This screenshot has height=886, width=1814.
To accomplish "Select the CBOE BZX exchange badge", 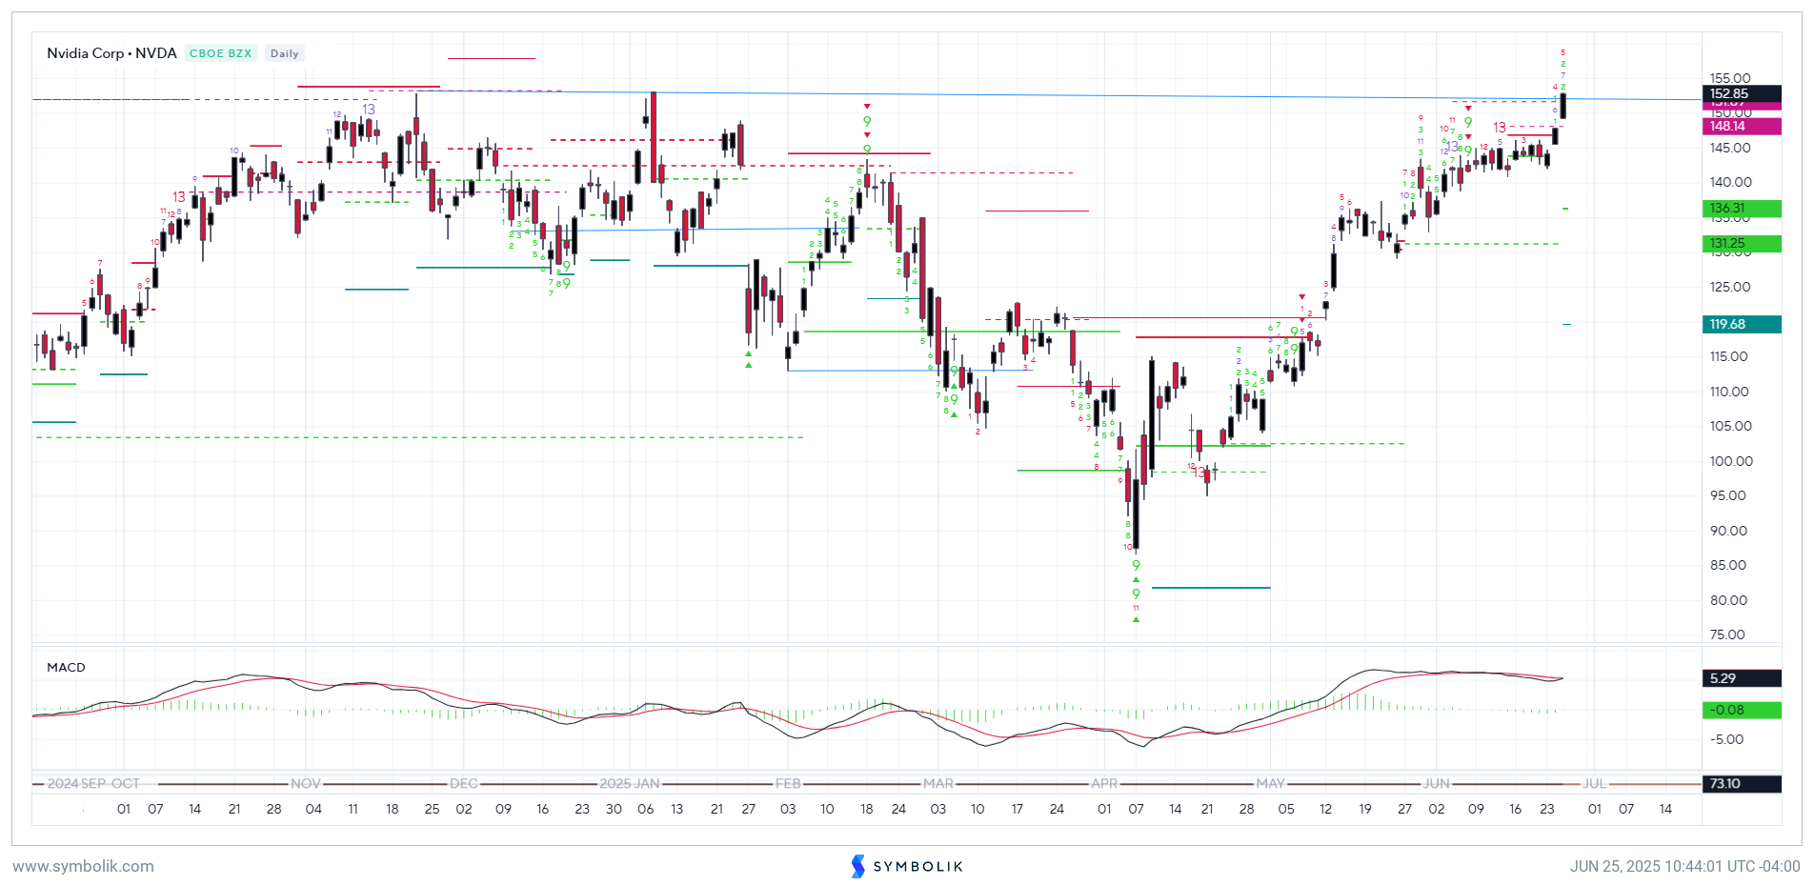I will (220, 53).
